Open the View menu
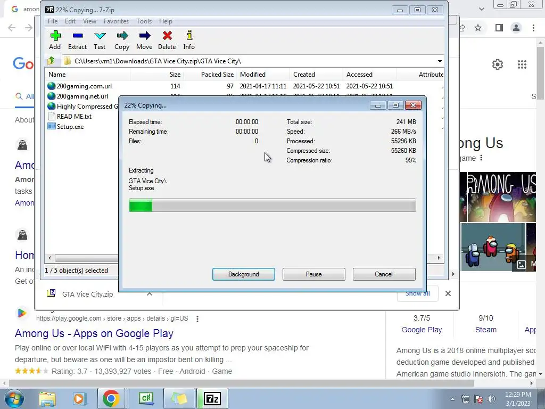The width and height of the screenshot is (545, 409). [89, 21]
